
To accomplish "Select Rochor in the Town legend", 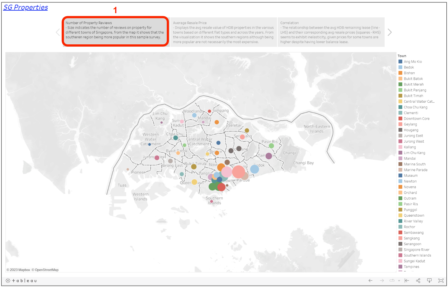I will [409, 227].
